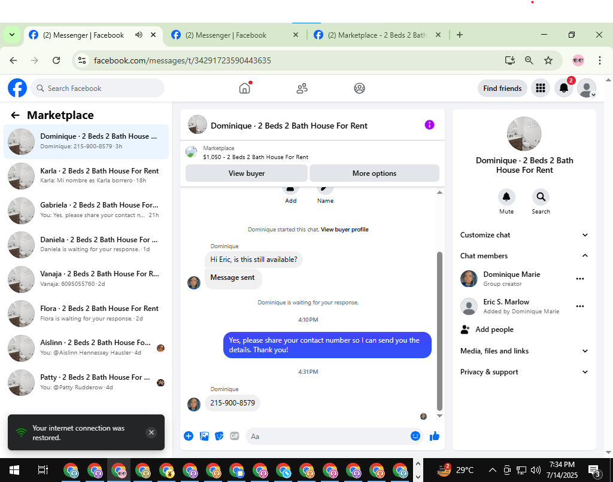Open the Friends icon in top navigation

point(302,89)
